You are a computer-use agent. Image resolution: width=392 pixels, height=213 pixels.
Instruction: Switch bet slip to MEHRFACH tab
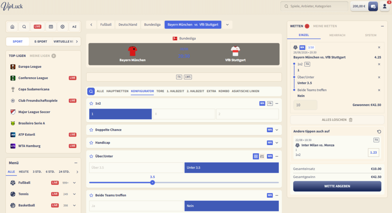[x=337, y=35]
